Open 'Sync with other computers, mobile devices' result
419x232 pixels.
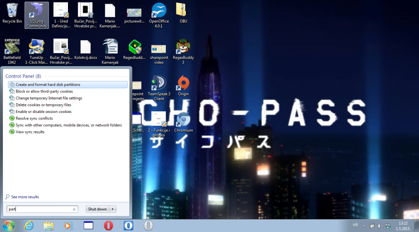pyautogui.click(x=68, y=125)
